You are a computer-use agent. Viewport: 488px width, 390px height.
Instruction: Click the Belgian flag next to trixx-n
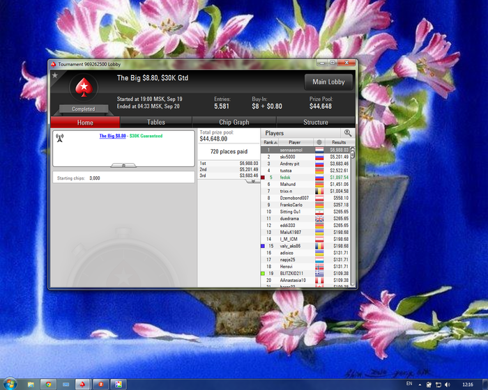(x=319, y=191)
